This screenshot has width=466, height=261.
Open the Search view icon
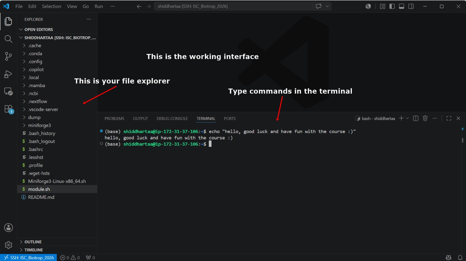click(x=8, y=39)
